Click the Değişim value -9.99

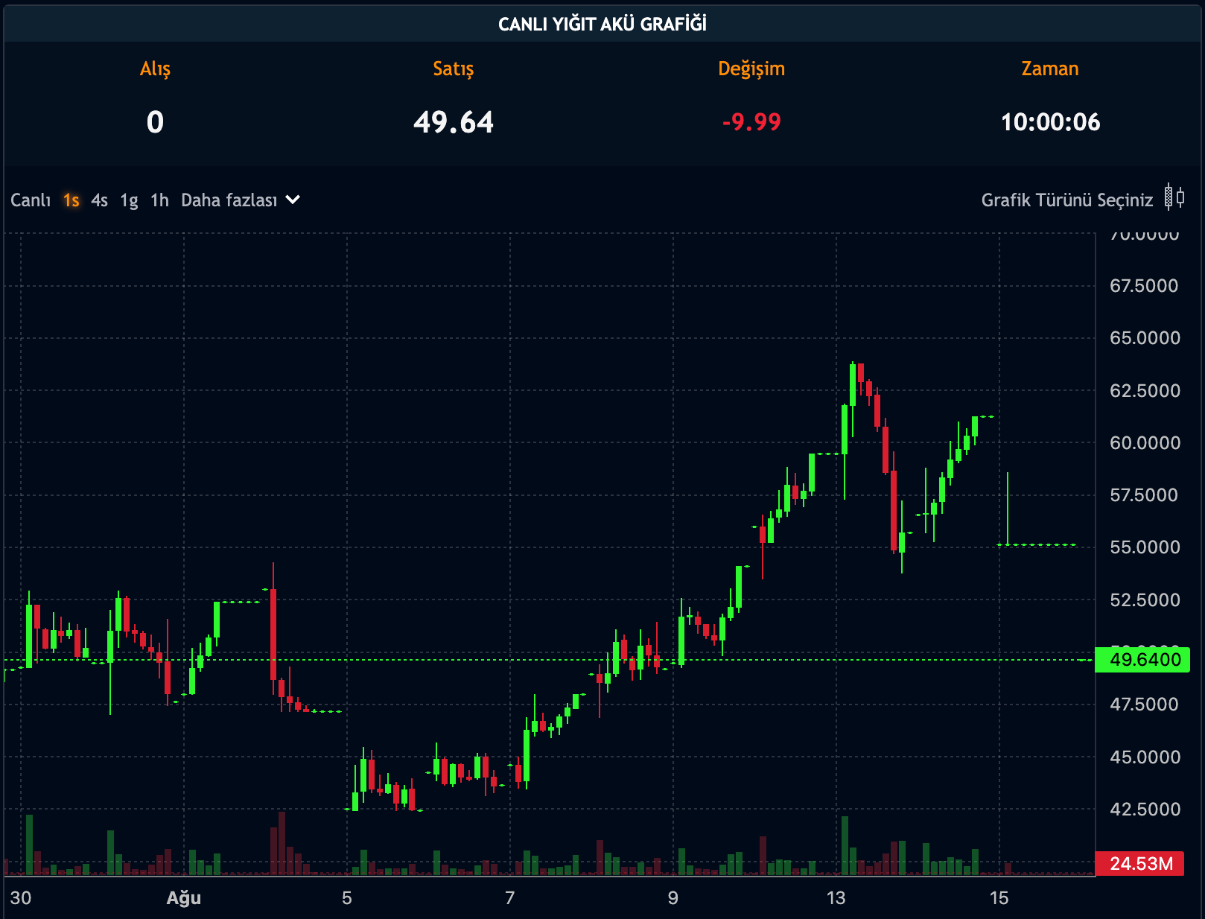coord(751,122)
